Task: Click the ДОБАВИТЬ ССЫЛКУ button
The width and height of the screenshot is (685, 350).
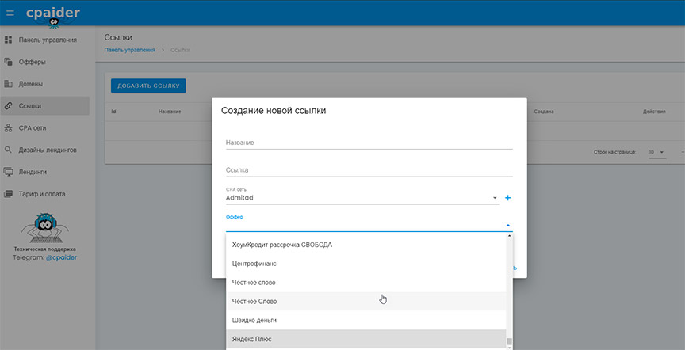Action: point(148,86)
